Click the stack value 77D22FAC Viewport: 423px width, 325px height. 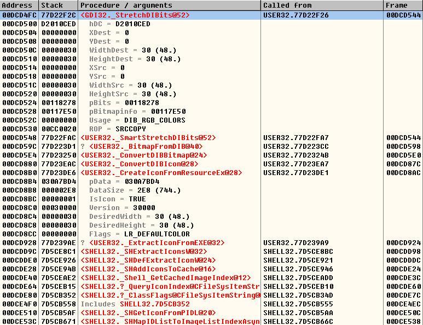pyautogui.click(x=59, y=138)
